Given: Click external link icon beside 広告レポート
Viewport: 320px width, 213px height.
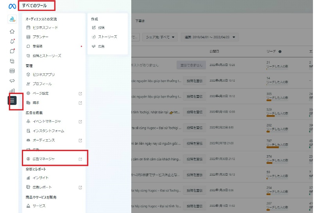Looking at the screenshot, I should click(80, 187).
